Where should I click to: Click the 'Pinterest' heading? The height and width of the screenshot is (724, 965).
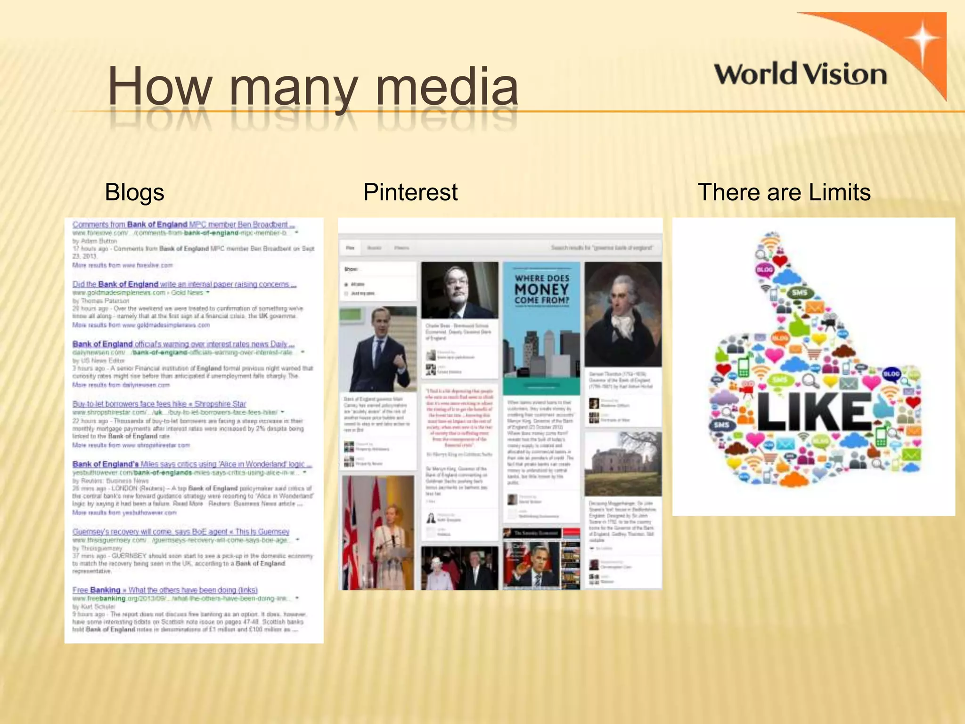coord(410,192)
